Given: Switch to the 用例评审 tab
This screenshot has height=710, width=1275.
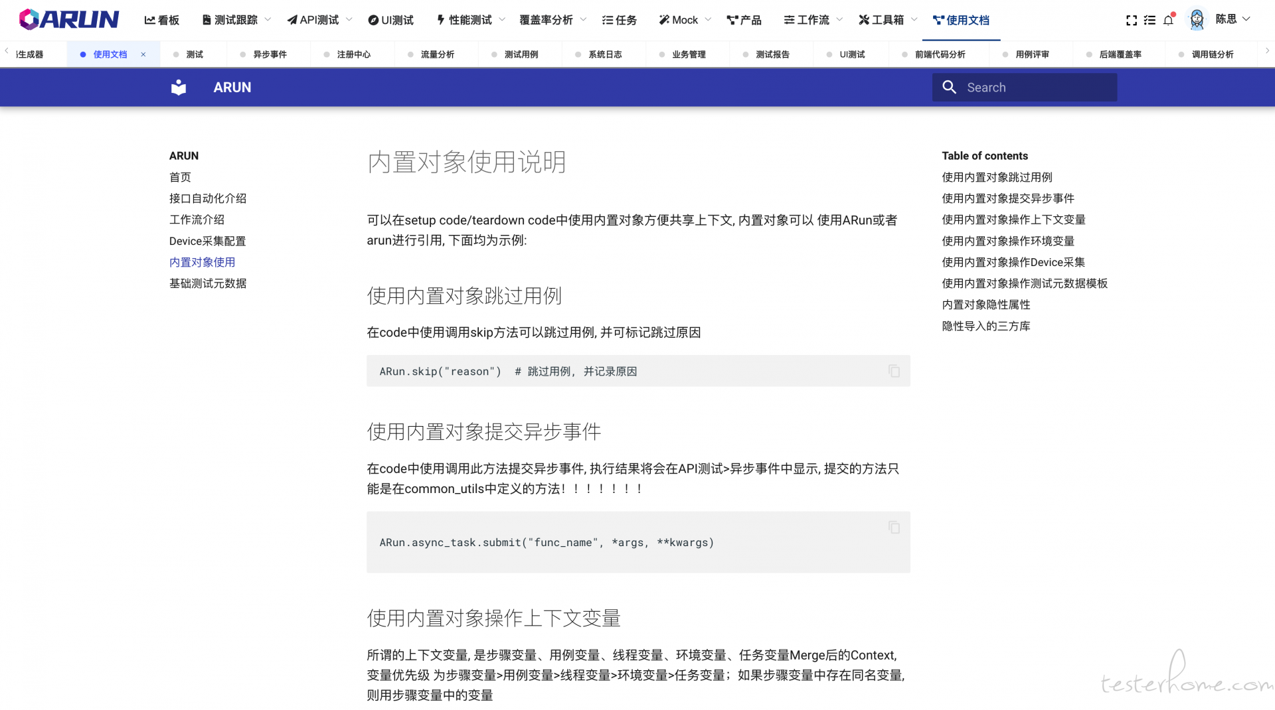Looking at the screenshot, I should [1032, 54].
